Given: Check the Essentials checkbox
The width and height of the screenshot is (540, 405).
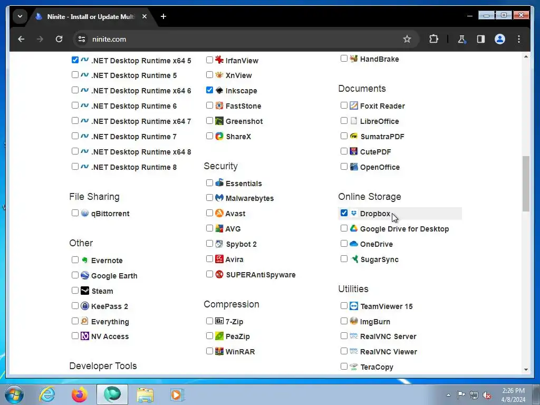Looking at the screenshot, I should coord(209,182).
